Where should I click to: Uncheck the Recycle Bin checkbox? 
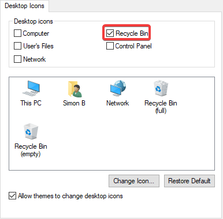[110, 33]
